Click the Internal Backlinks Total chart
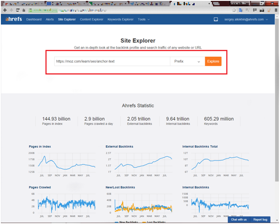Image resolution: width=280 pixels, height=224 pixels. point(216,164)
